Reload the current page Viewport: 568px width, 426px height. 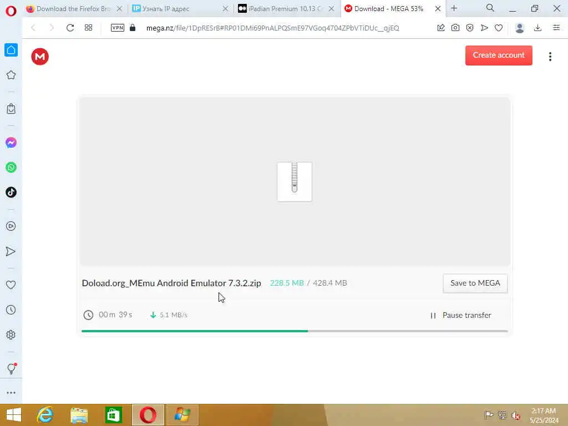[70, 28]
